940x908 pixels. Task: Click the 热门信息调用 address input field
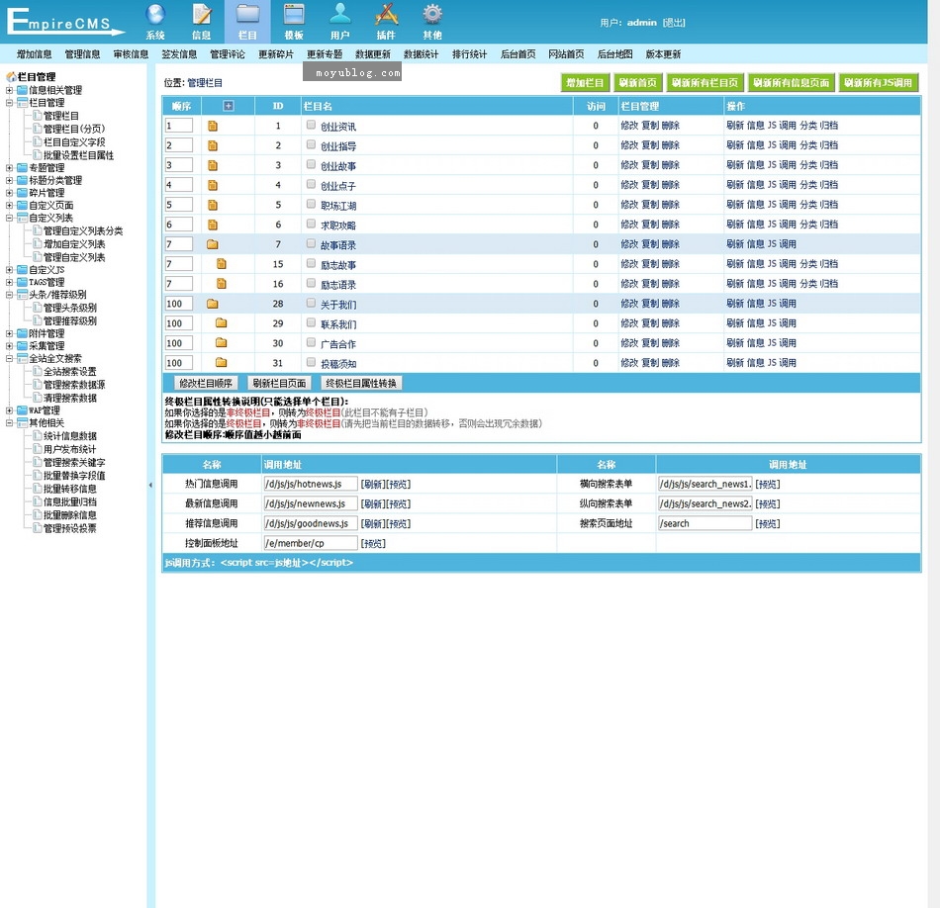pos(309,484)
